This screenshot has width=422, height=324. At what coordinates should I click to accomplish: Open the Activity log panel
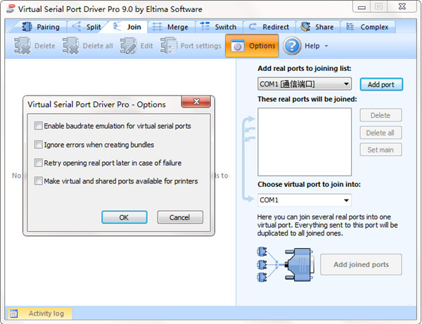coord(40,313)
